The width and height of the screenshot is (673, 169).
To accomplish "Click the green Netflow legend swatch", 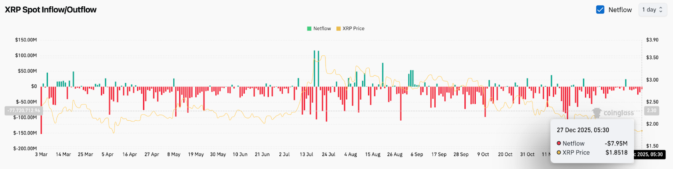I will click(309, 29).
